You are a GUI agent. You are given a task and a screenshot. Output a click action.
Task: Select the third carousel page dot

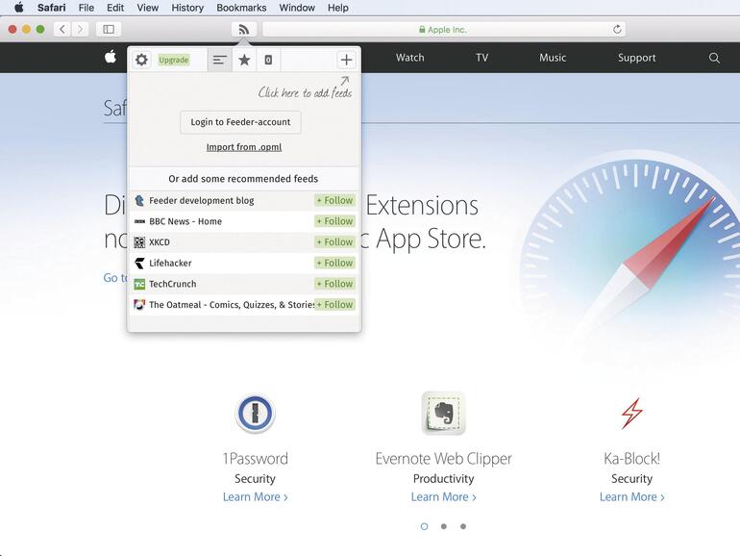[463, 526]
